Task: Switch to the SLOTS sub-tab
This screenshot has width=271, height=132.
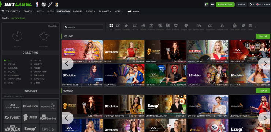Action: point(5,18)
